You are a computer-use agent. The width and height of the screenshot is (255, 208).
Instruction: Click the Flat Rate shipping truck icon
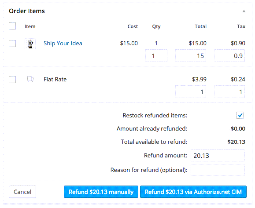tap(30, 79)
